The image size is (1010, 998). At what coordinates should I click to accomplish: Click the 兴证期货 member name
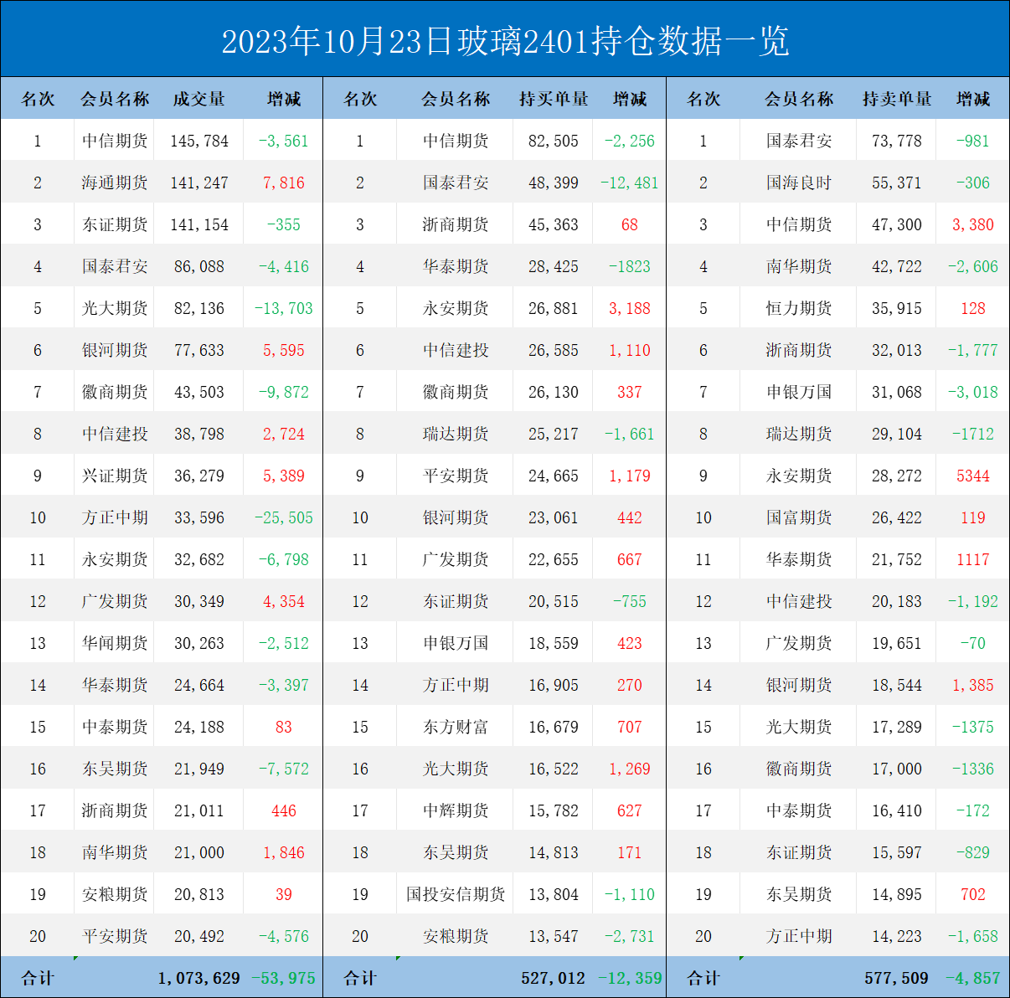pos(115,476)
